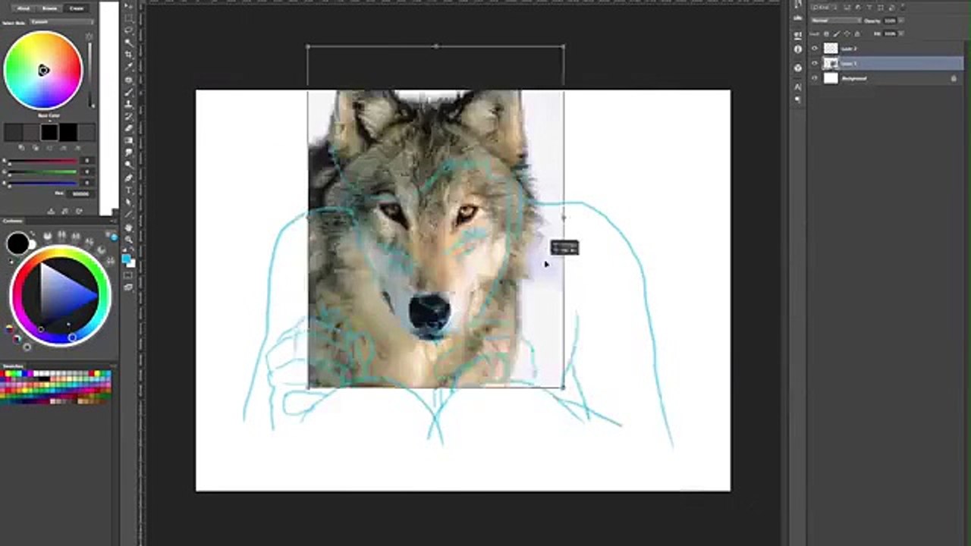The image size is (971, 546).
Task: Select the Eraser tool
Action: (x=129, y=128)
